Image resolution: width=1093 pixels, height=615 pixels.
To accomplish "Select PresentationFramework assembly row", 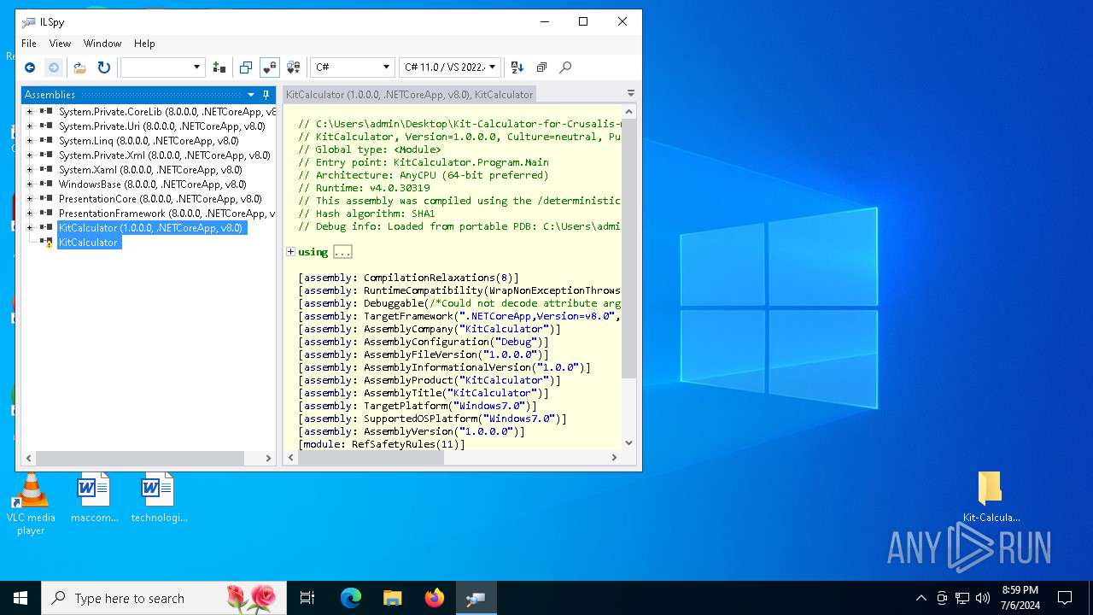I will (167, 214).
